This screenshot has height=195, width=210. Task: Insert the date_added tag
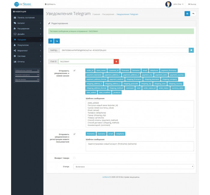[91, 92]
